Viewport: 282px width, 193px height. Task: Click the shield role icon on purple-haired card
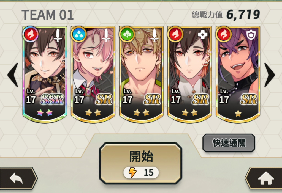[251, 35]
